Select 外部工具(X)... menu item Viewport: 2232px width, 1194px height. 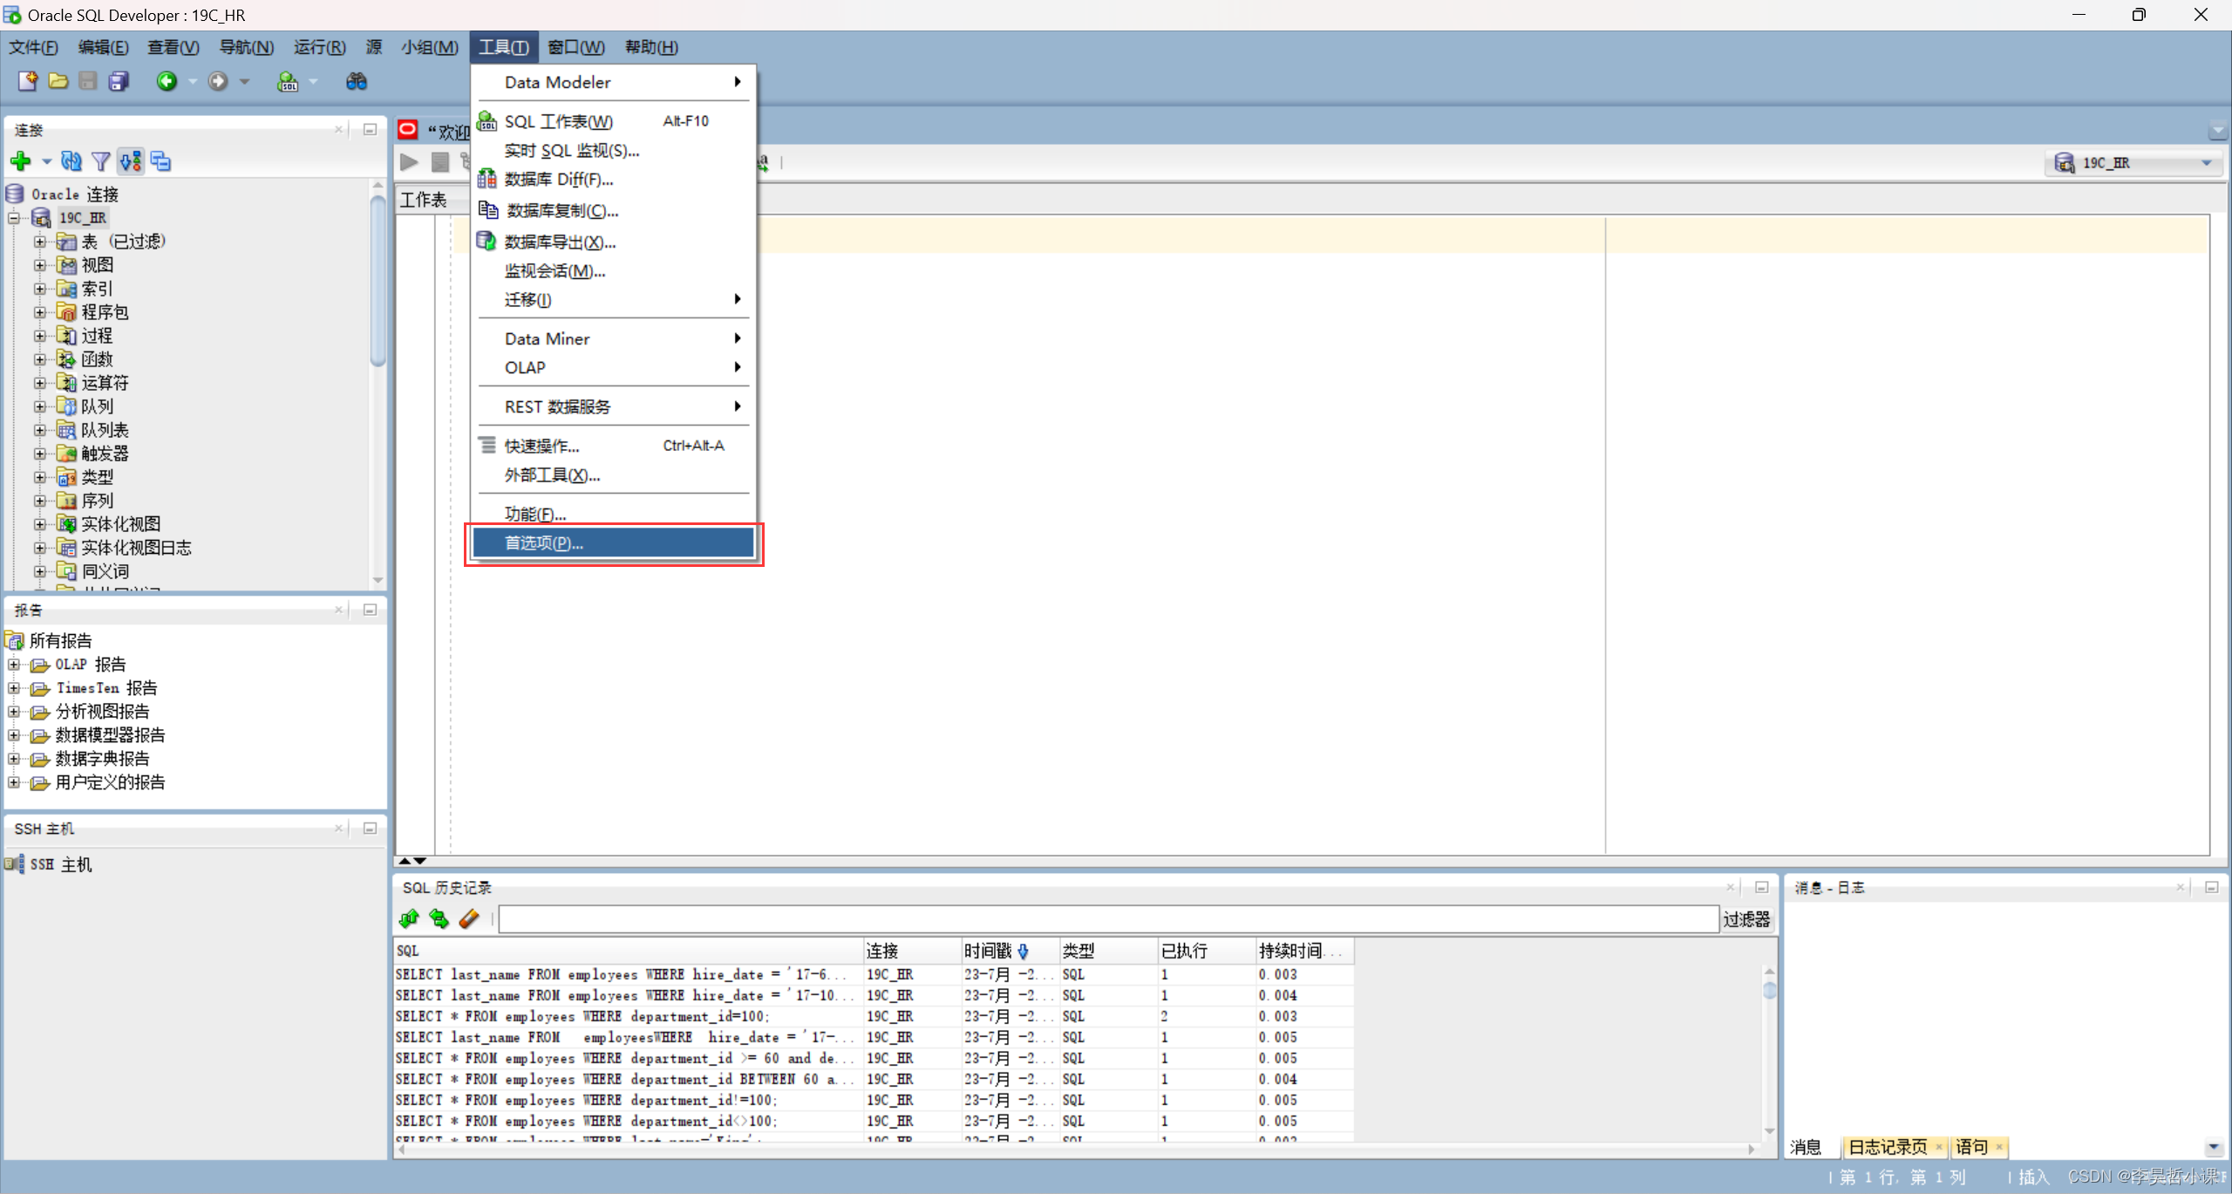(614, 475)
